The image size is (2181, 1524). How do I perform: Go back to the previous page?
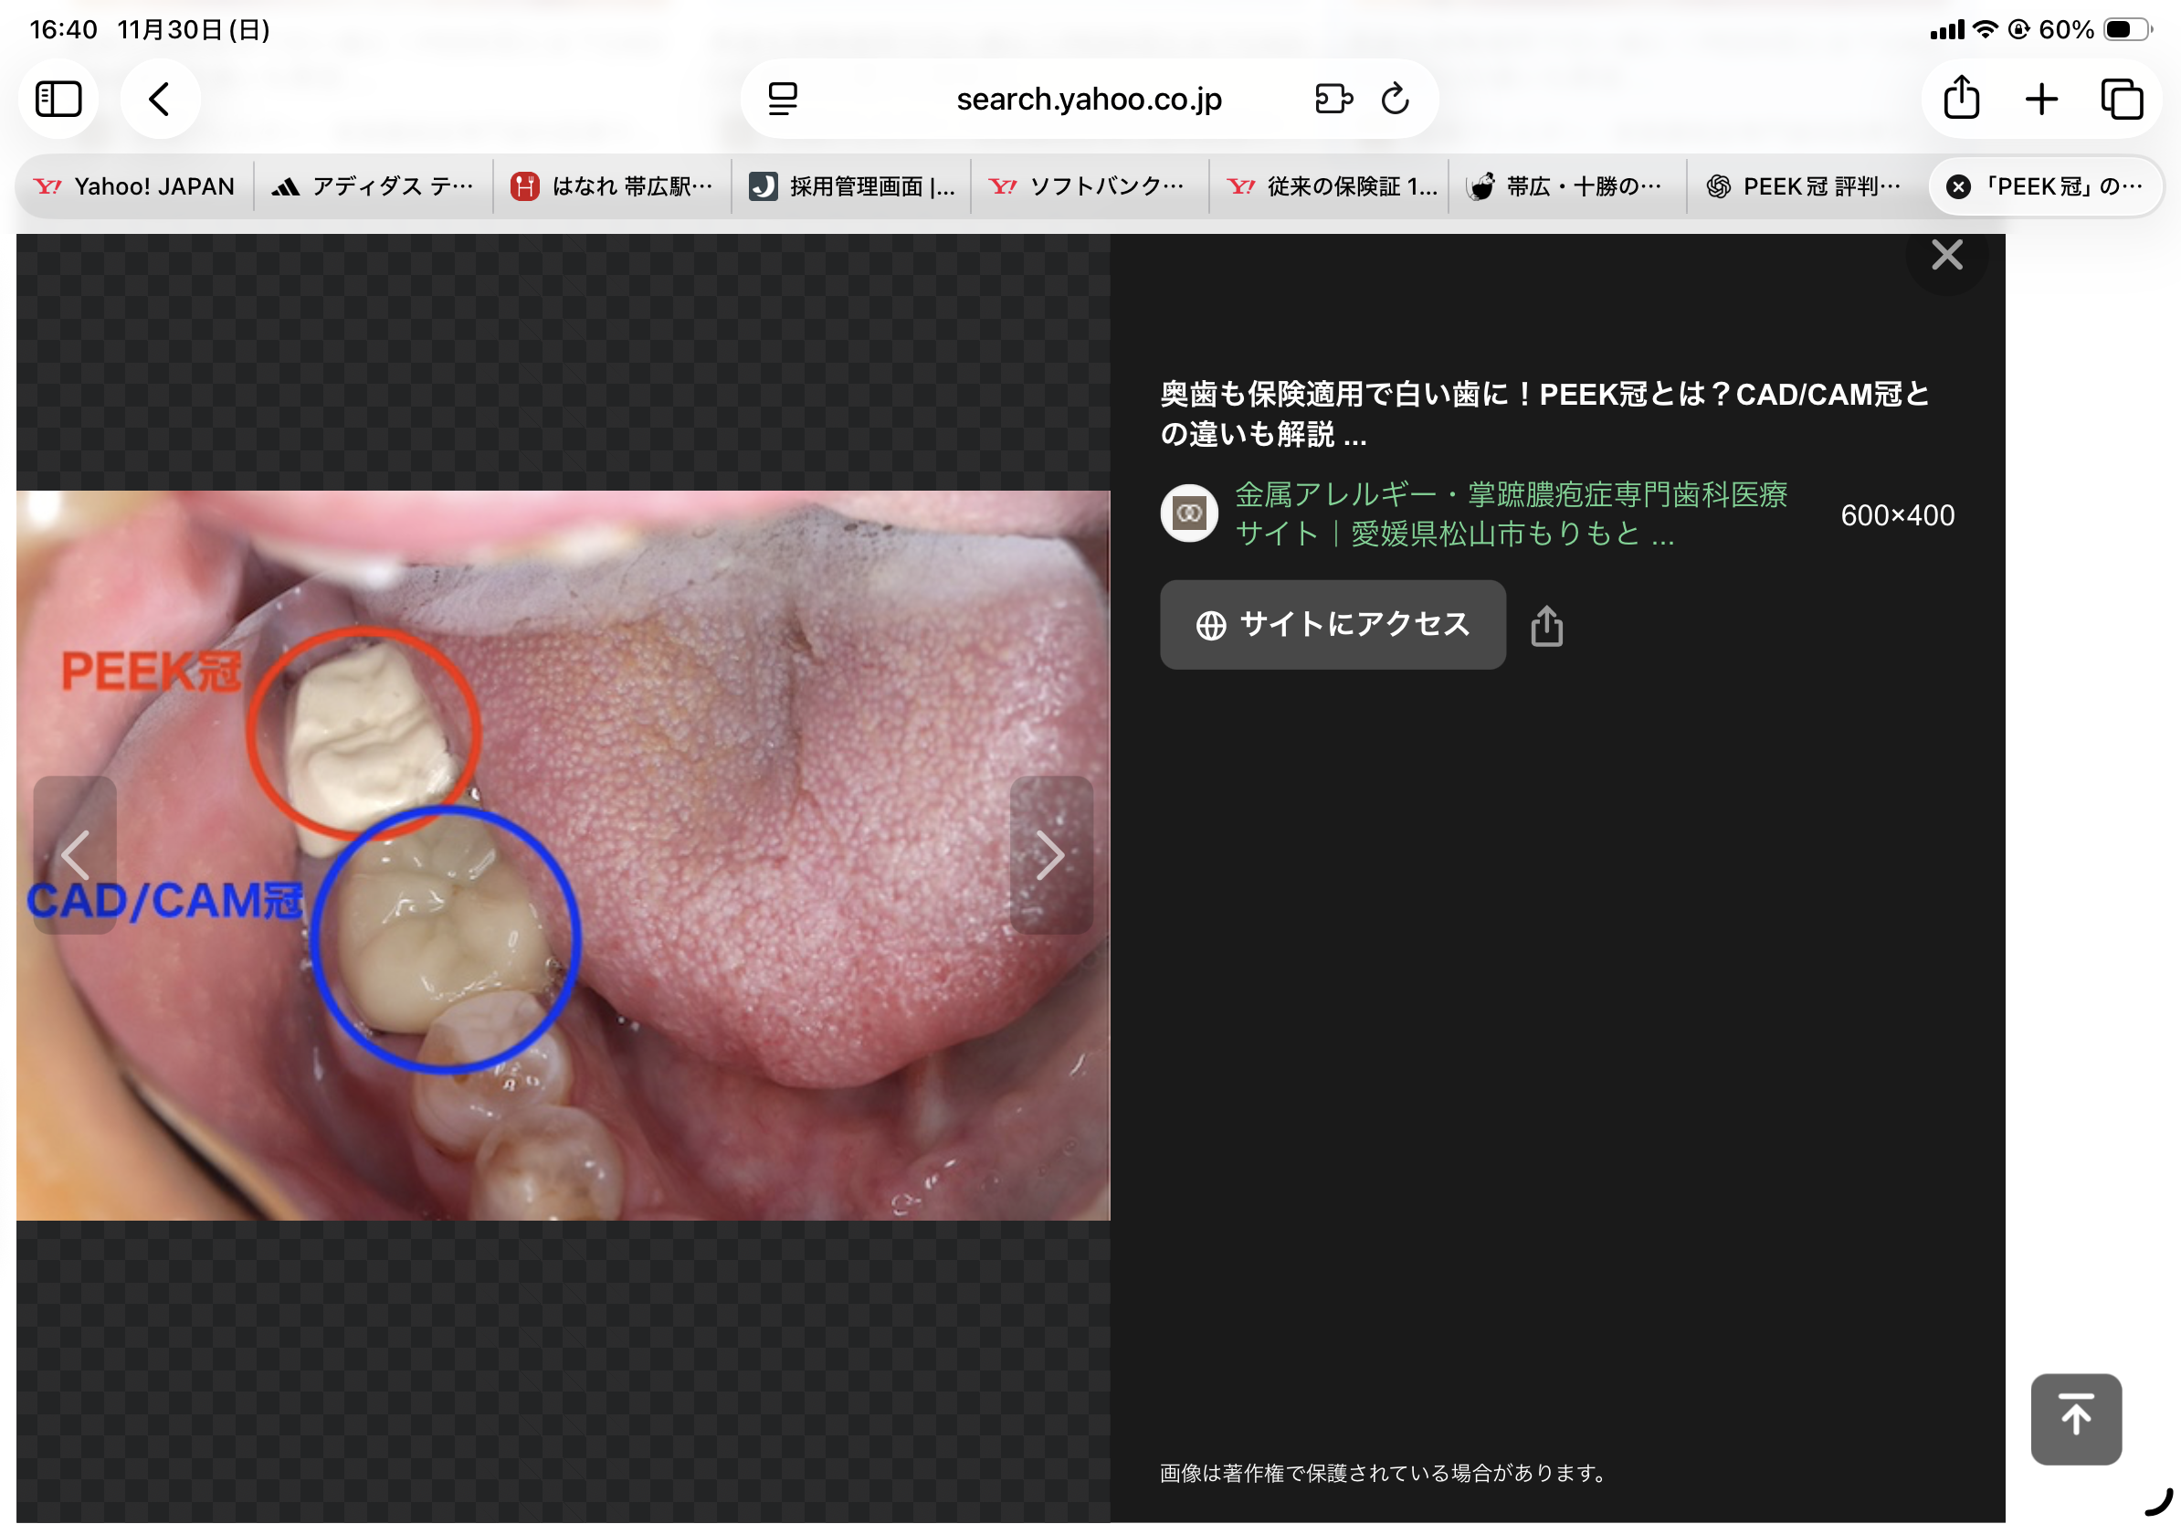[160, 99]
